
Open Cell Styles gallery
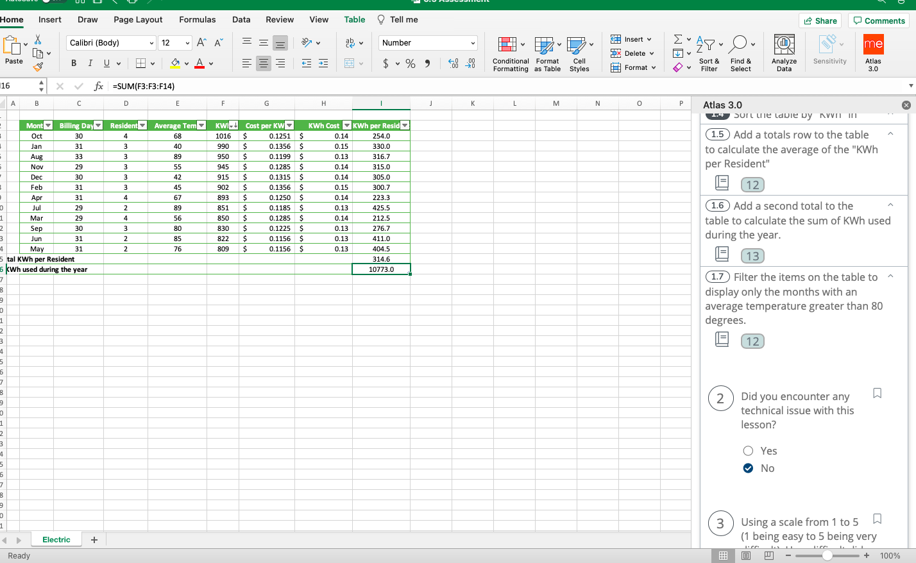[x=579, y=55]
